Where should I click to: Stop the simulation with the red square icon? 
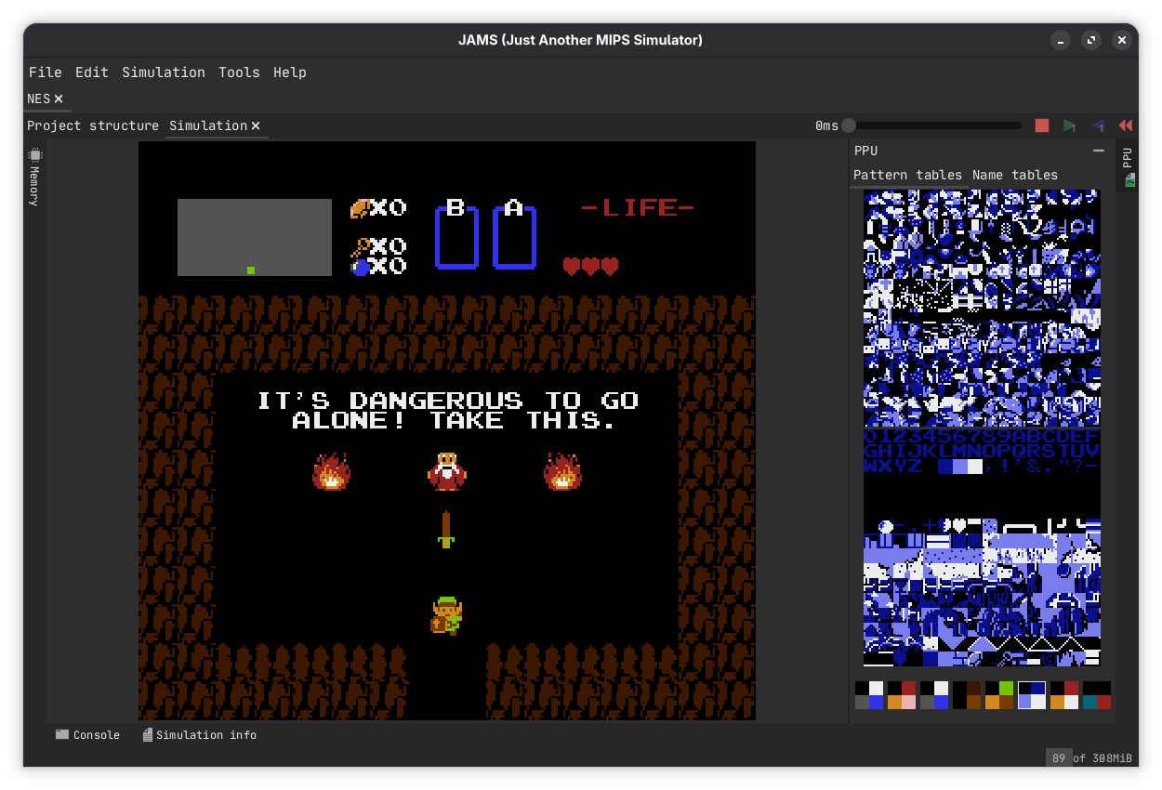1041,125
